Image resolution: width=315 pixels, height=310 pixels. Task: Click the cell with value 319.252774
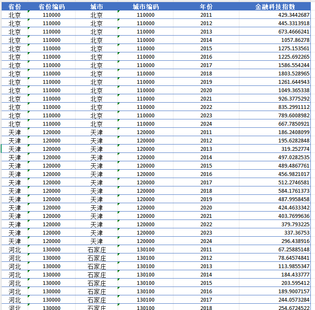[x=275, y=149]
